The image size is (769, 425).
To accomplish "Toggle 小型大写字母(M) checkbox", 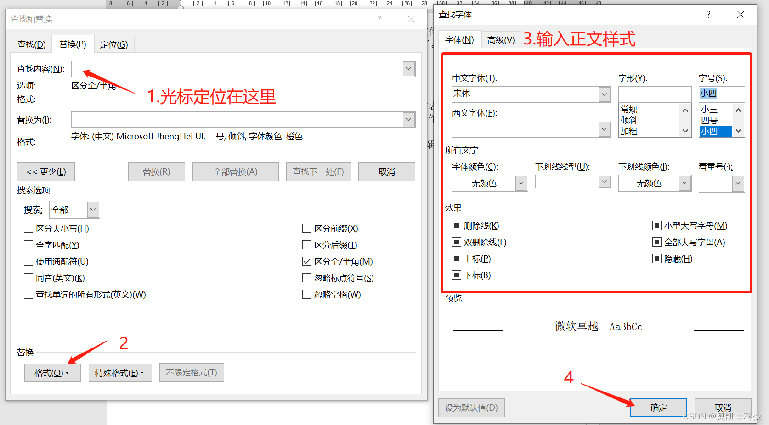I will click(657, 226).
